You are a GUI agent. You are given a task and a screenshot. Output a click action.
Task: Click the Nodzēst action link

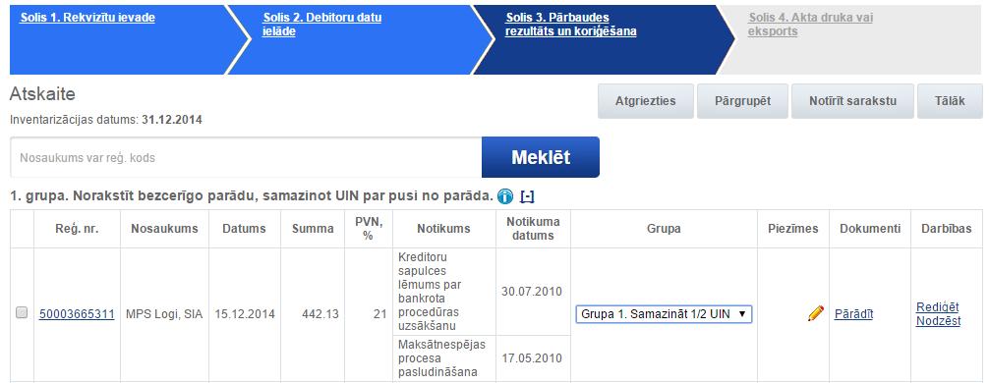click(938, 320)
